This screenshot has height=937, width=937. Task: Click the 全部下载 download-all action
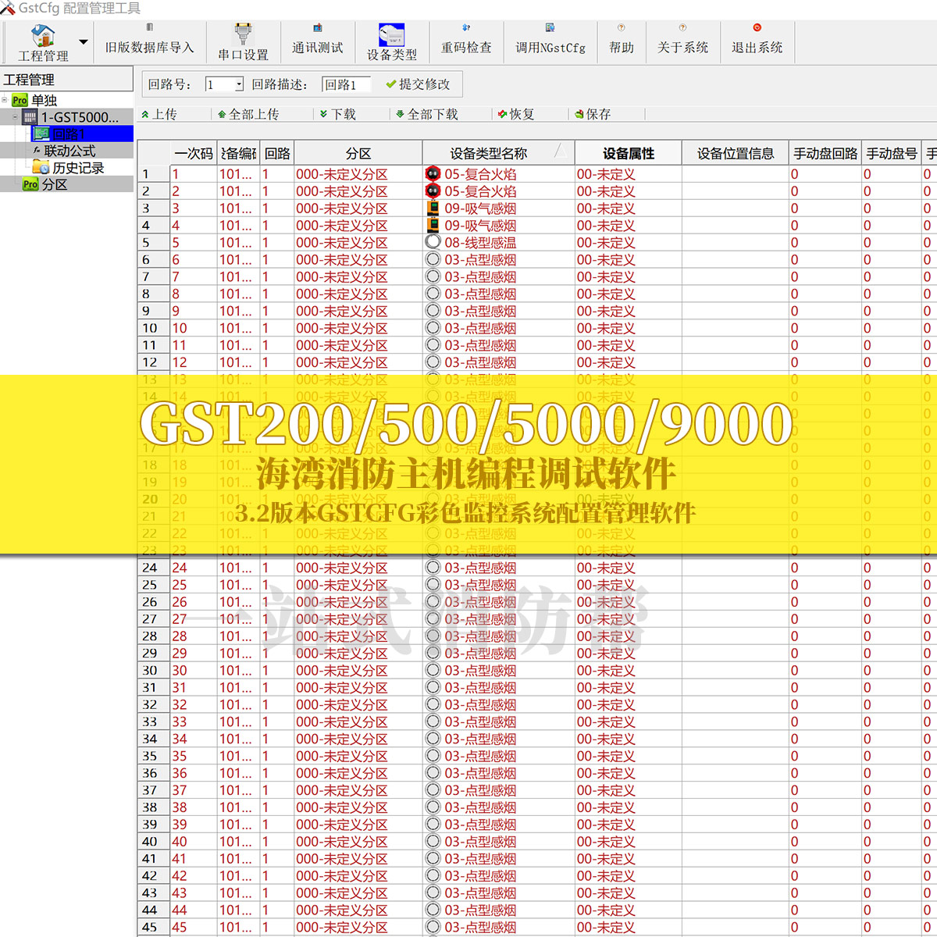[x=427, y=114]
